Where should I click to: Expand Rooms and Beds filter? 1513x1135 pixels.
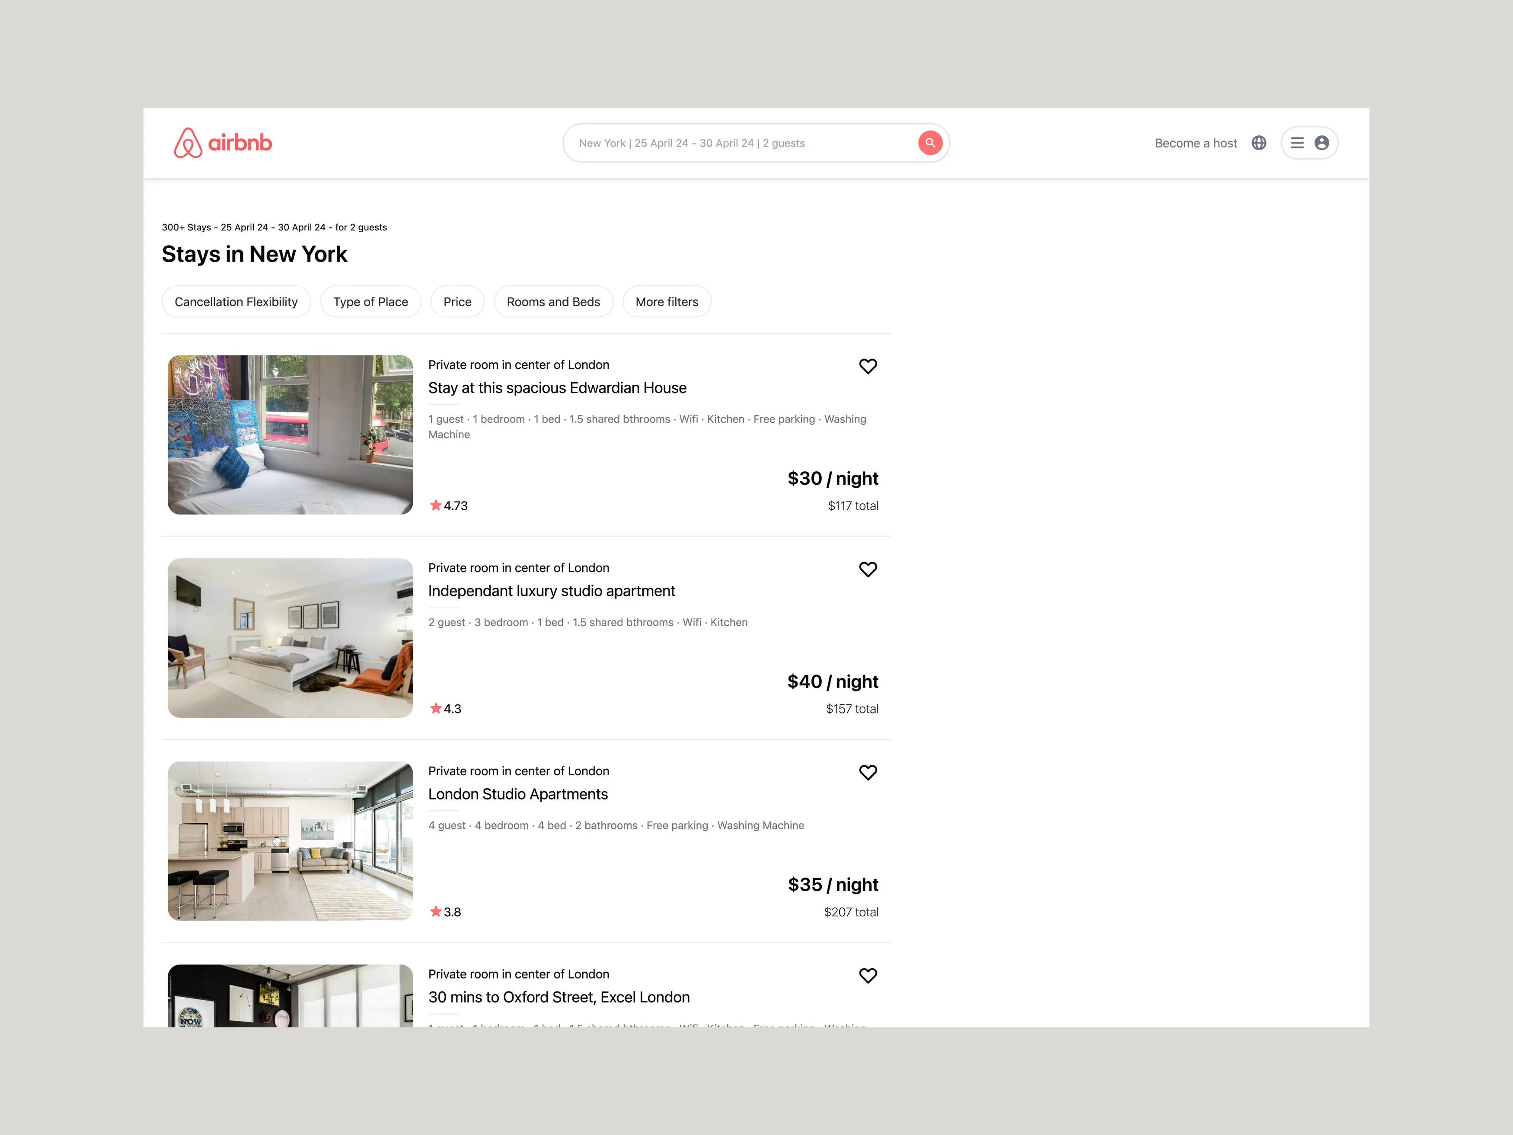point(552,302)
